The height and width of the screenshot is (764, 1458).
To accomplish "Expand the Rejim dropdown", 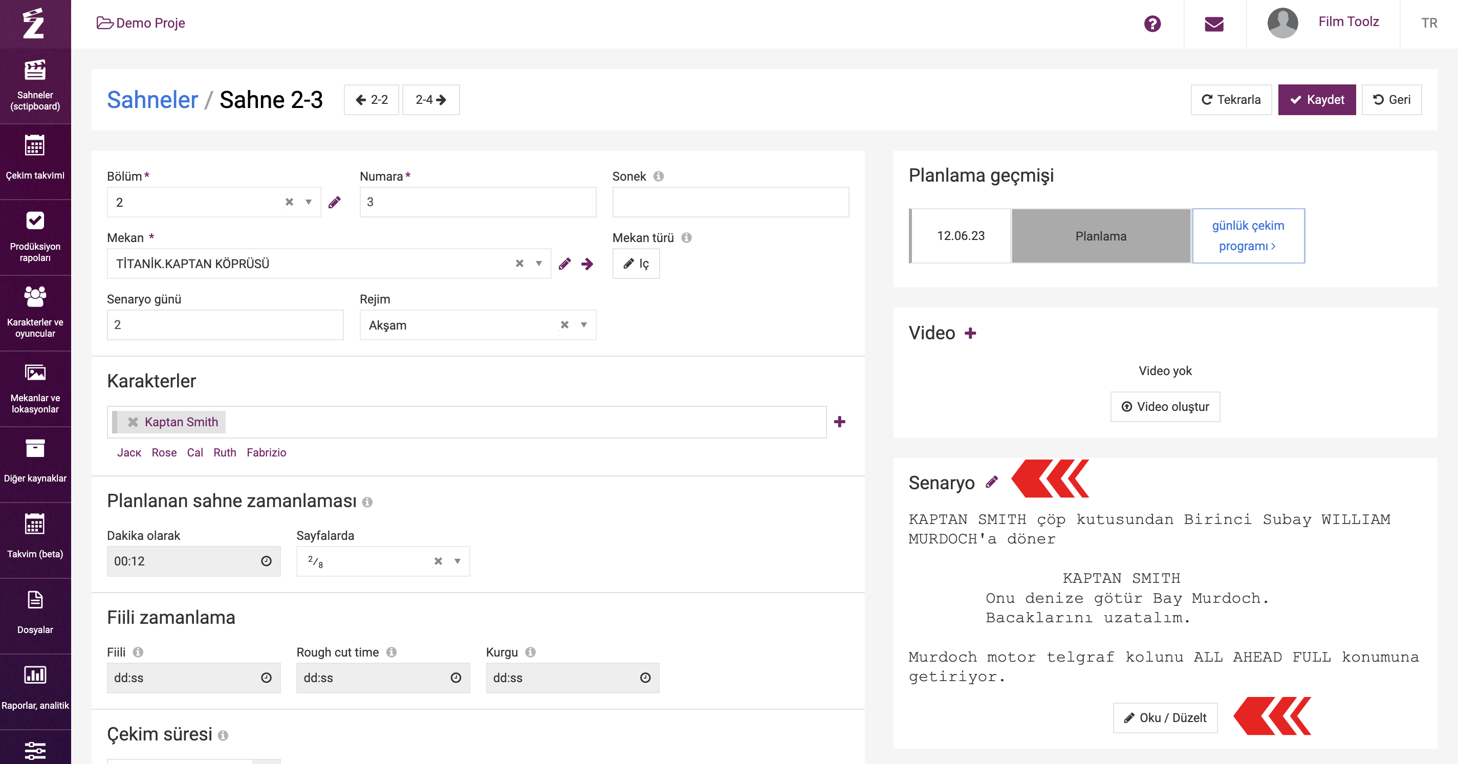I will [583, 325].
